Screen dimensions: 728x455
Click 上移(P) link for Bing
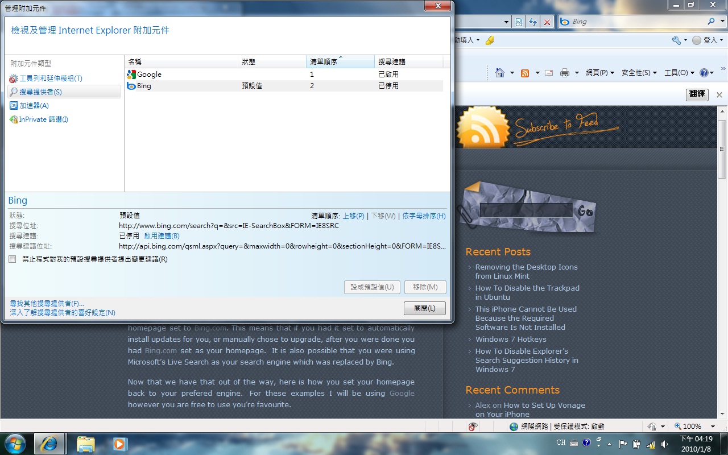tap(353, 216)
